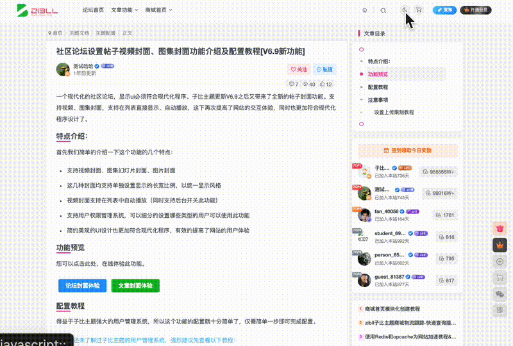
Task: Open fan_40056 user avatar in ranking list
Action: click(364, 215)
